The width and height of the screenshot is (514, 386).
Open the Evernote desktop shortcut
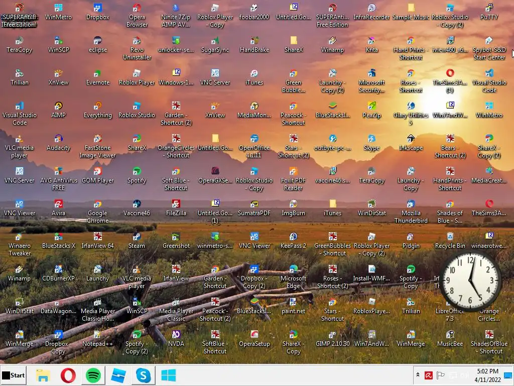pyautogui.click(x=98, y=77)
